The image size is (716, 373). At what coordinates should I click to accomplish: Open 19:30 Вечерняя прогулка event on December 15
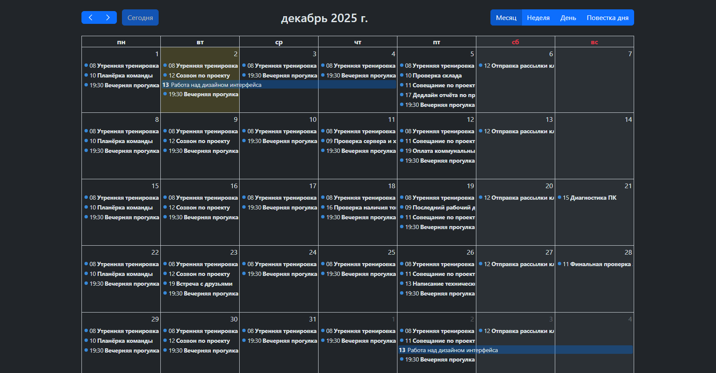coord(121,217)
